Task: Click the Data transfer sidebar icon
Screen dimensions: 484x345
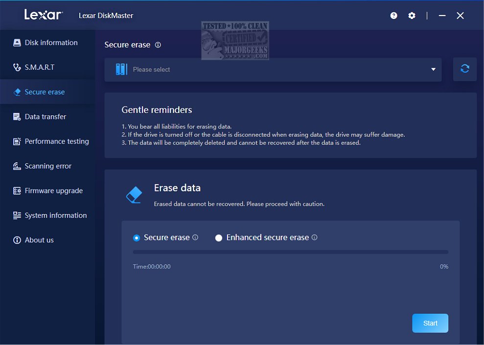Action: [x=16, y=116]
